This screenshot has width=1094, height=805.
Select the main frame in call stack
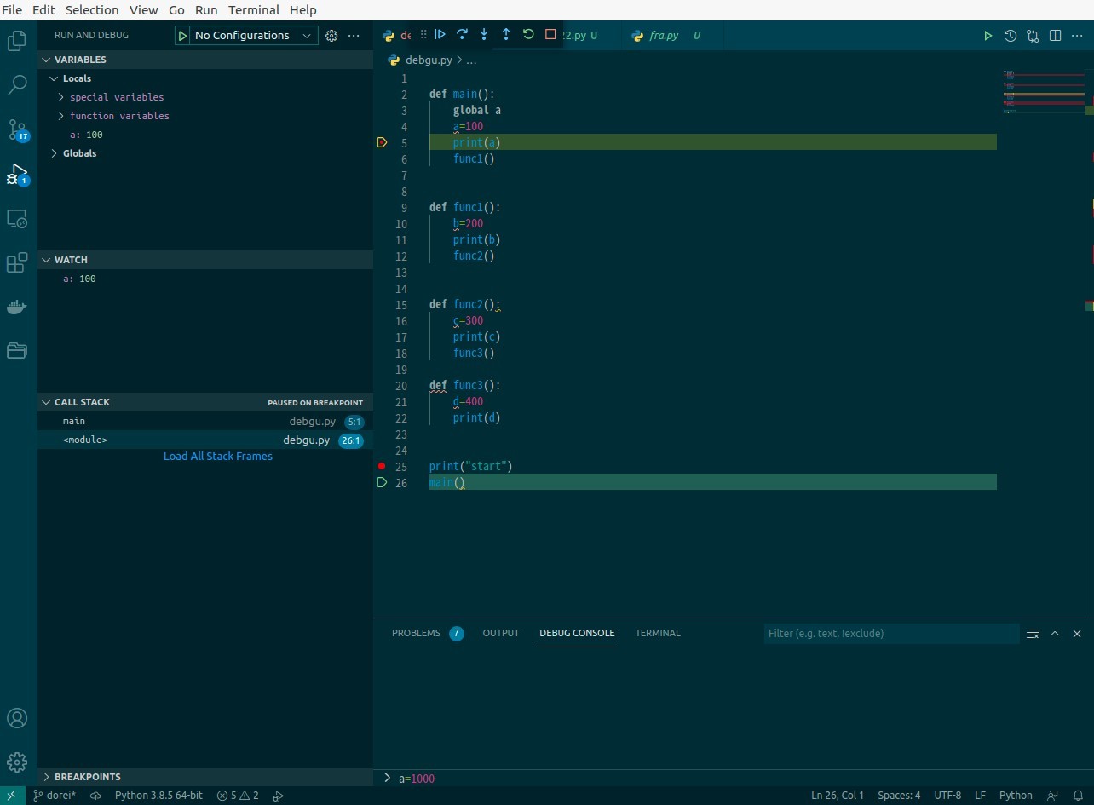(x=205, y=422)
